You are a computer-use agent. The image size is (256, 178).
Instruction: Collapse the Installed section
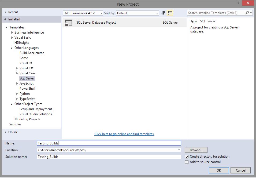tap(5, 19)
